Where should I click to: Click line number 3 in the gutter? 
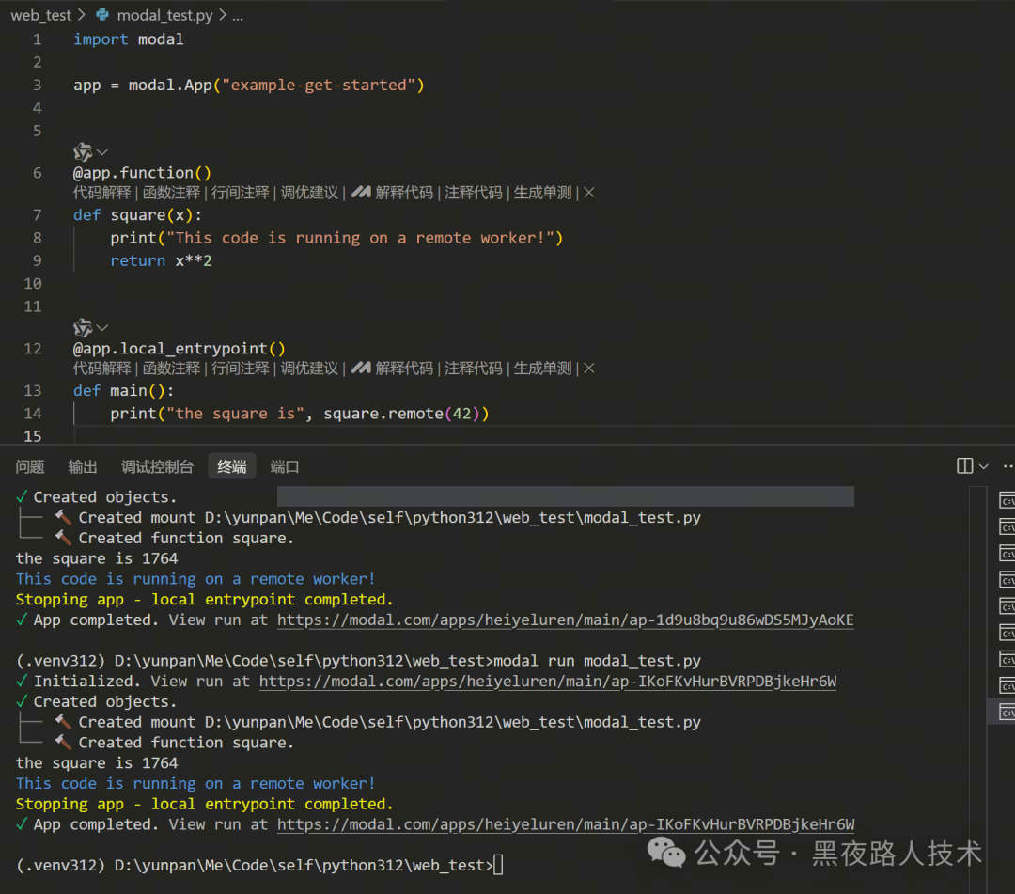coord(38,85)
